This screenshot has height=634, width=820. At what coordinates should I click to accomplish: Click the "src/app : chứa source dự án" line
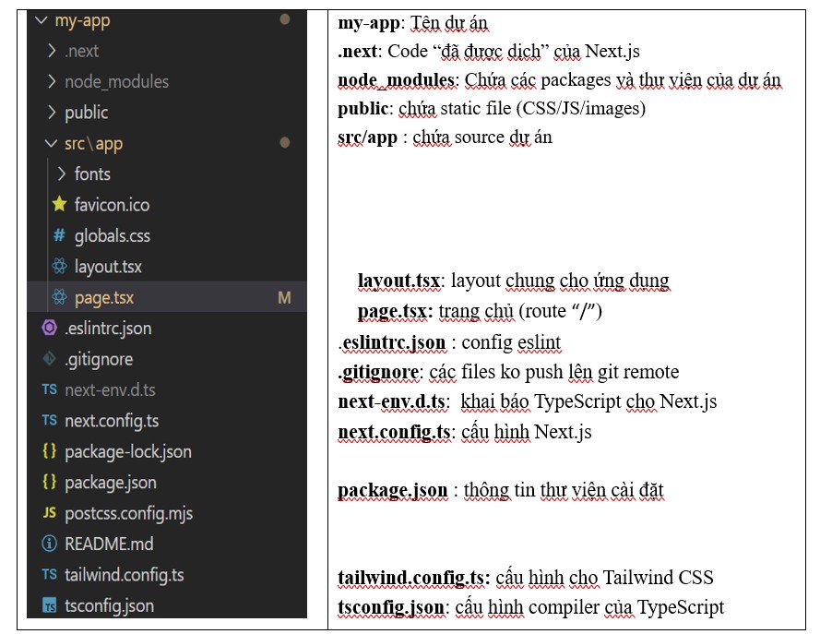445,138
